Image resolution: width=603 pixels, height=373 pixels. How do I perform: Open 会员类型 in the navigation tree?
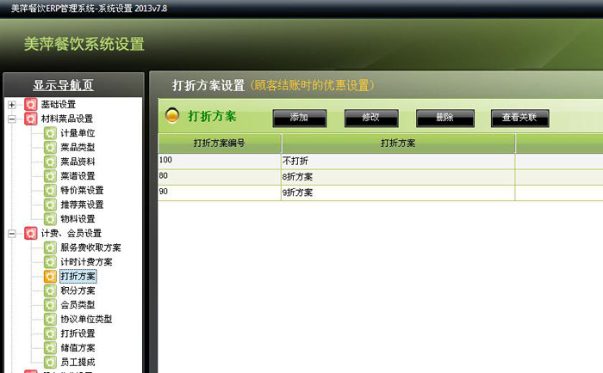coord(78,305)
